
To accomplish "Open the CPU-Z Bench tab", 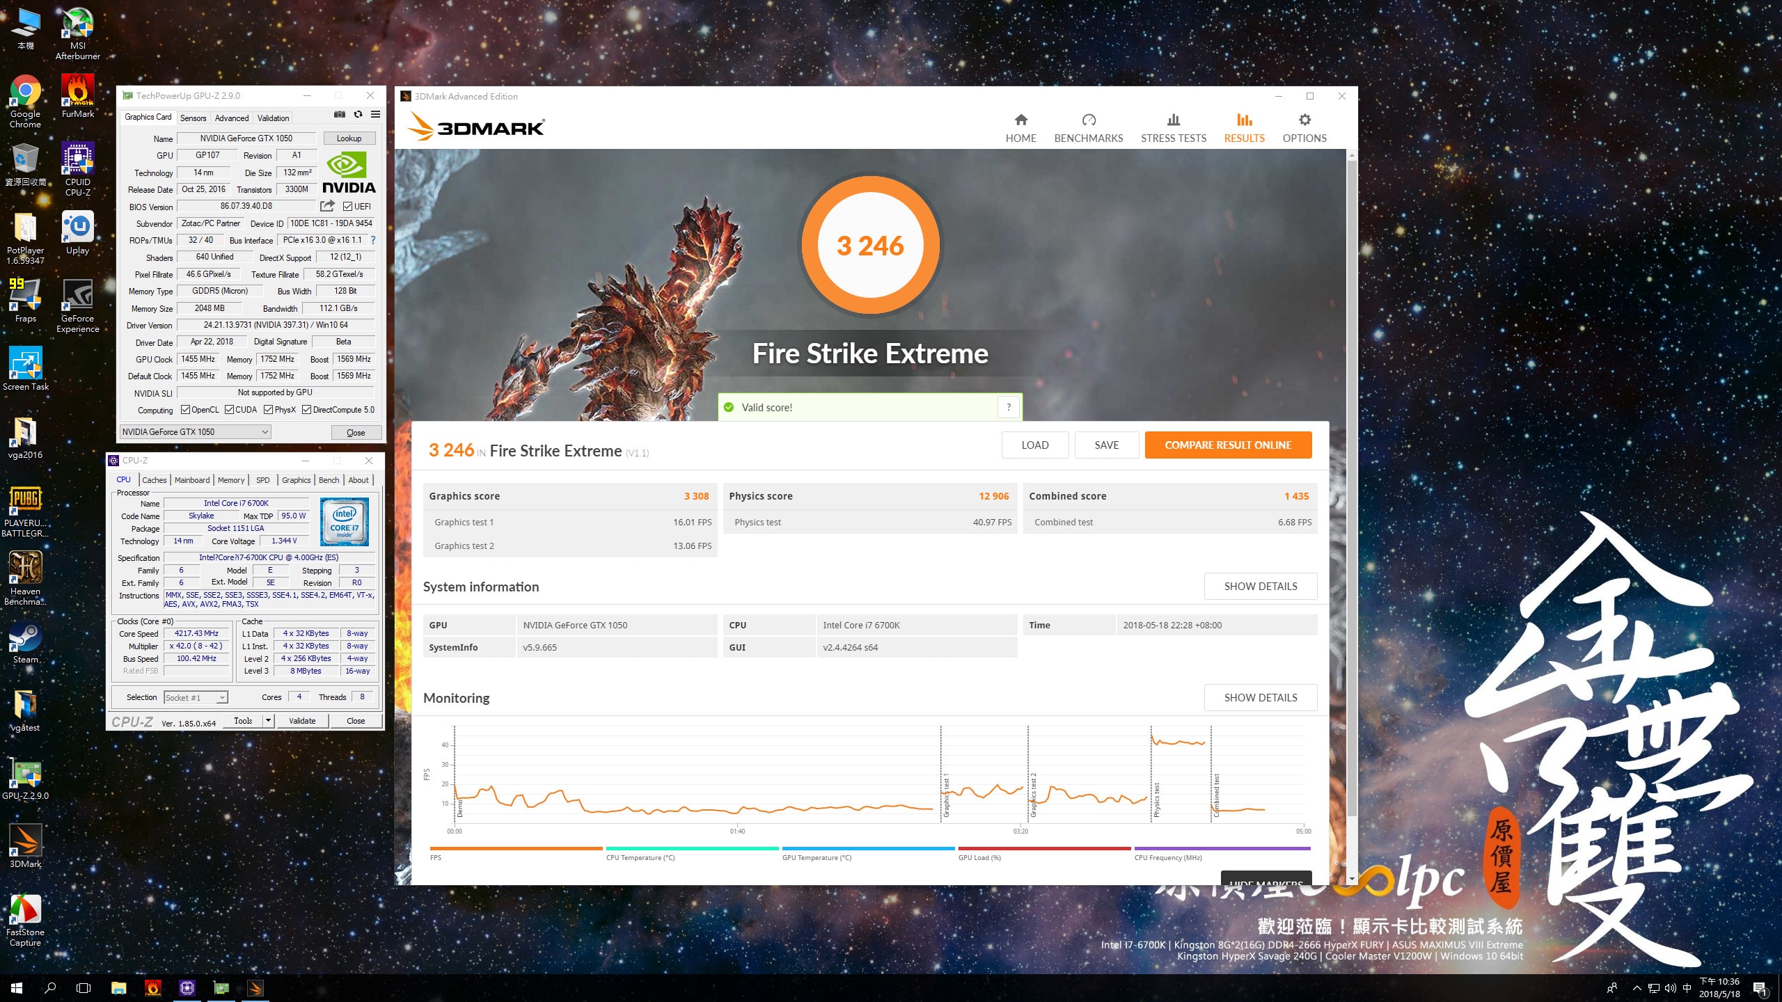I will point(329,480).
